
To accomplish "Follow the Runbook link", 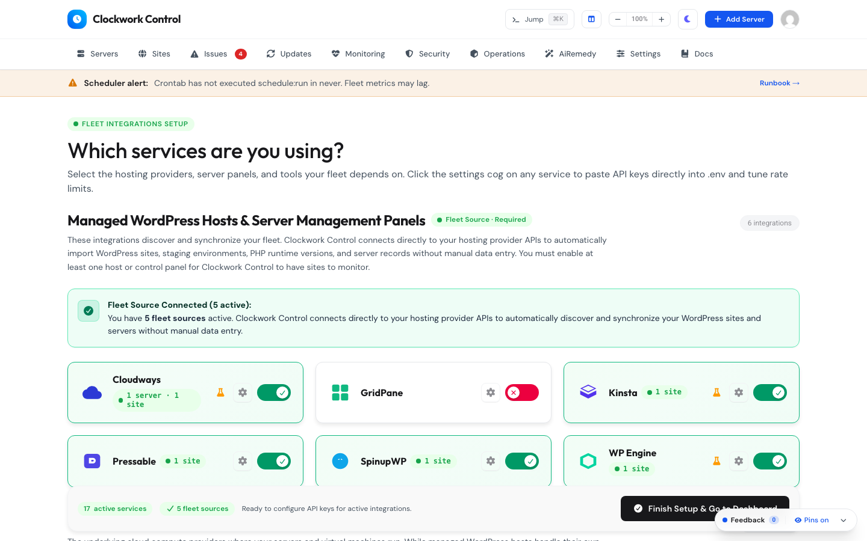I will pos(780,83).
